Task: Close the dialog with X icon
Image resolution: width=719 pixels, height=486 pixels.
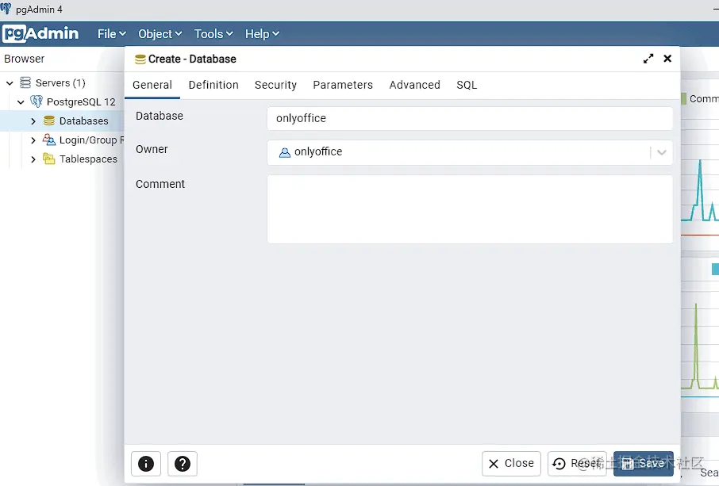Action: pos(667,58)
